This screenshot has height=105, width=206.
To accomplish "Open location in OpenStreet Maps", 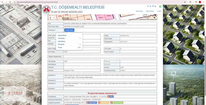I will click(117, 103).
